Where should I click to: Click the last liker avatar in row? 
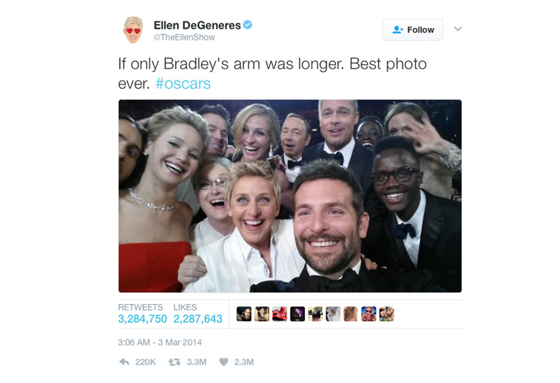(386, 314)
